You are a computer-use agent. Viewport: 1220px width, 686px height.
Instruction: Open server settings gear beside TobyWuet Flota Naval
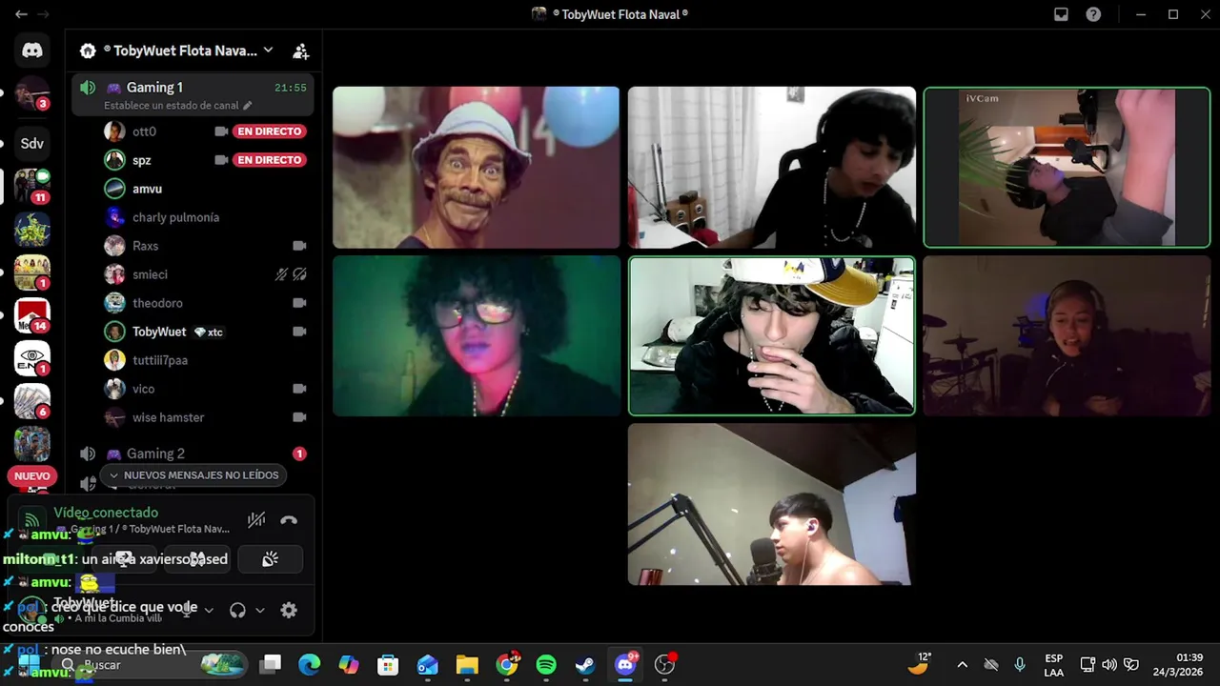88,50
